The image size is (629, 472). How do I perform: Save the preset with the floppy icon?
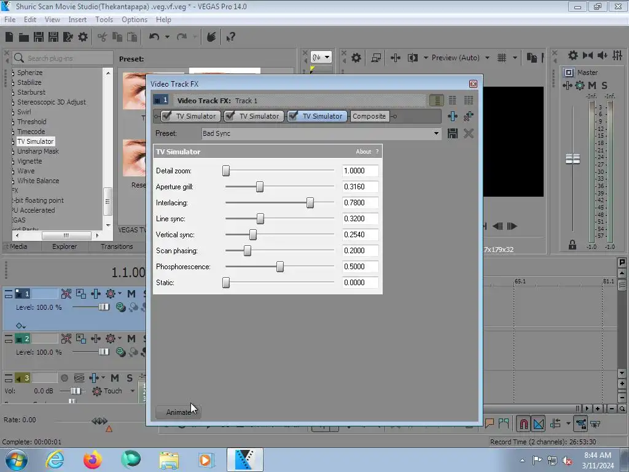click(453, 133)
